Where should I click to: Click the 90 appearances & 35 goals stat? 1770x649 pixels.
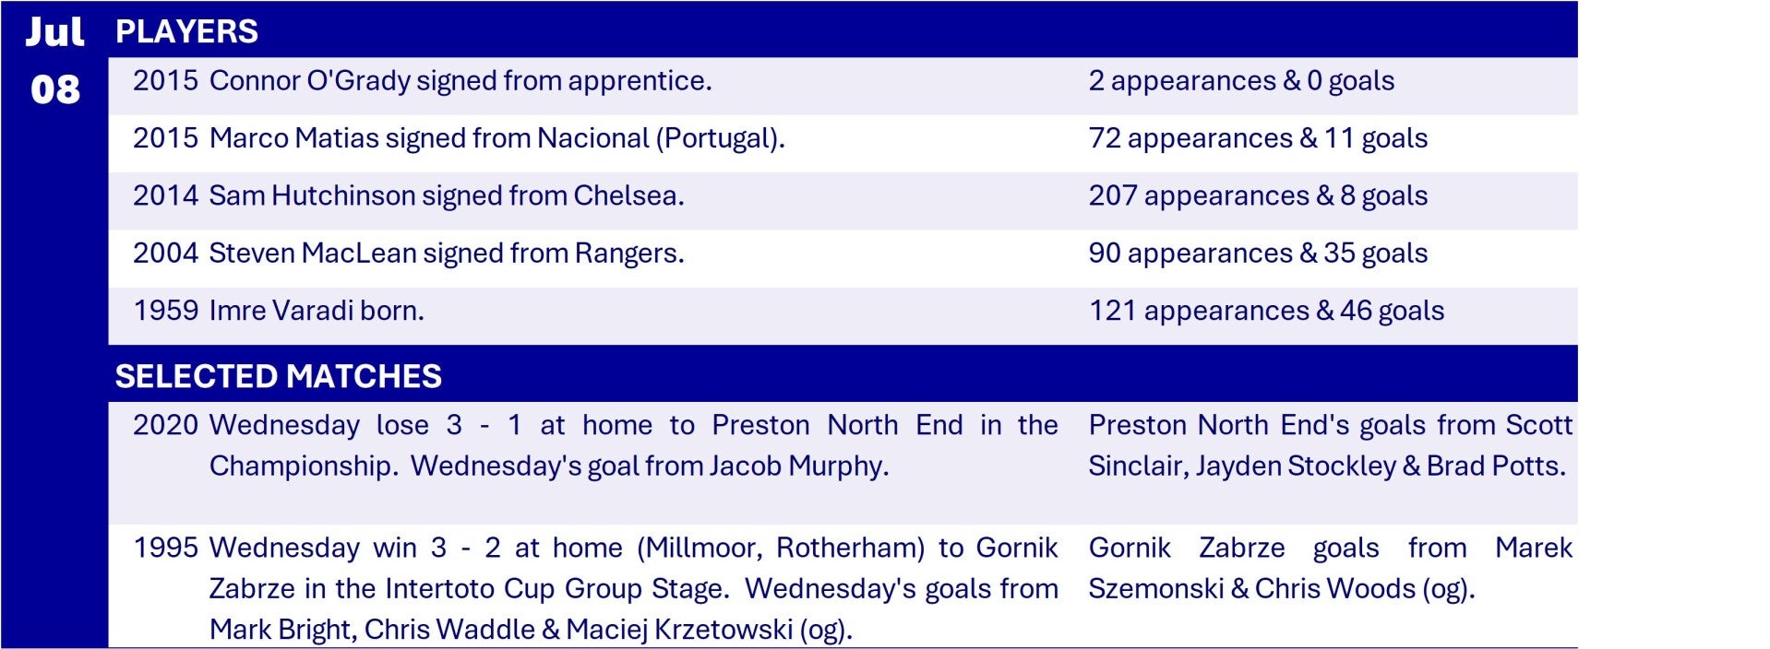1257,253
